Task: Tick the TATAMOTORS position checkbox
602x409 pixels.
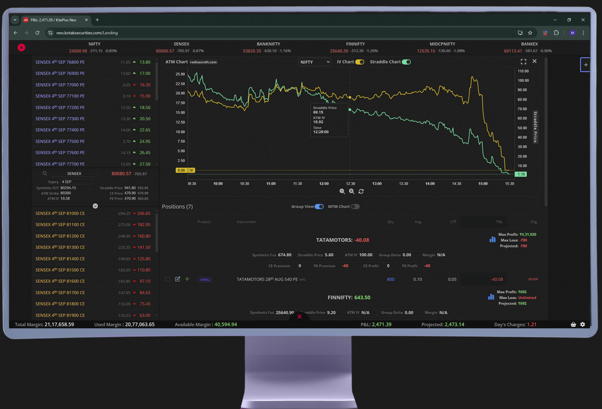Action: tap(168, 279)
